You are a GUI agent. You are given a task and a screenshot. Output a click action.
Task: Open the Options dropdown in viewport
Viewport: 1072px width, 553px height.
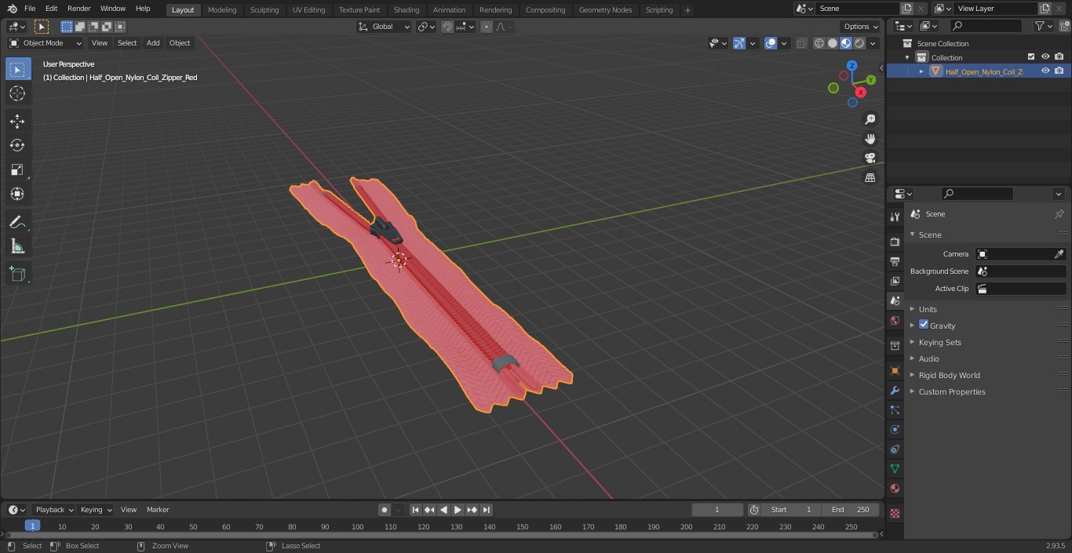[x=861, y=27]
